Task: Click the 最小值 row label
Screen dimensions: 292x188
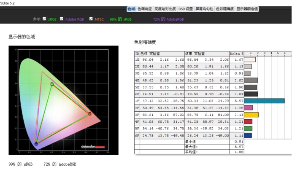Action: [x=190, y=142]
